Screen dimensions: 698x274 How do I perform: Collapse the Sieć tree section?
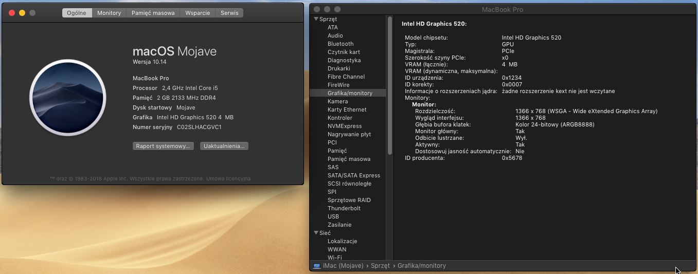316,233
